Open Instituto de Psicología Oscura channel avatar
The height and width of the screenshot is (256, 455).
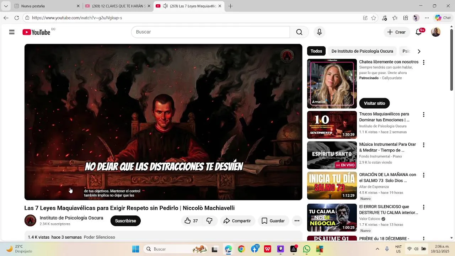click(x=30, y=220)
